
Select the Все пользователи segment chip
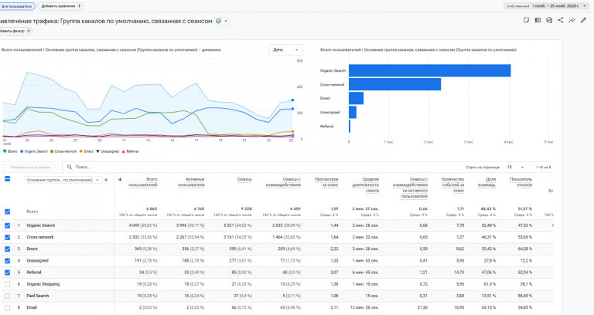(x=17, y=5)
